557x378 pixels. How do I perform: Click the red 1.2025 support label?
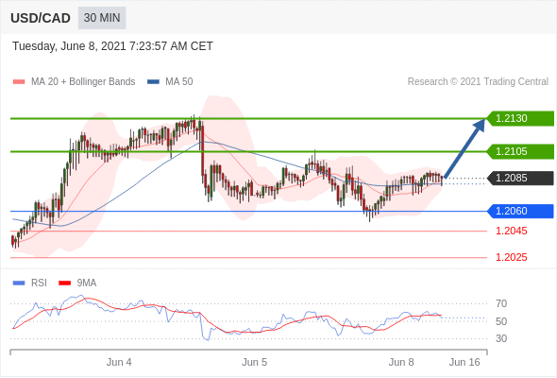click(511, 257)
